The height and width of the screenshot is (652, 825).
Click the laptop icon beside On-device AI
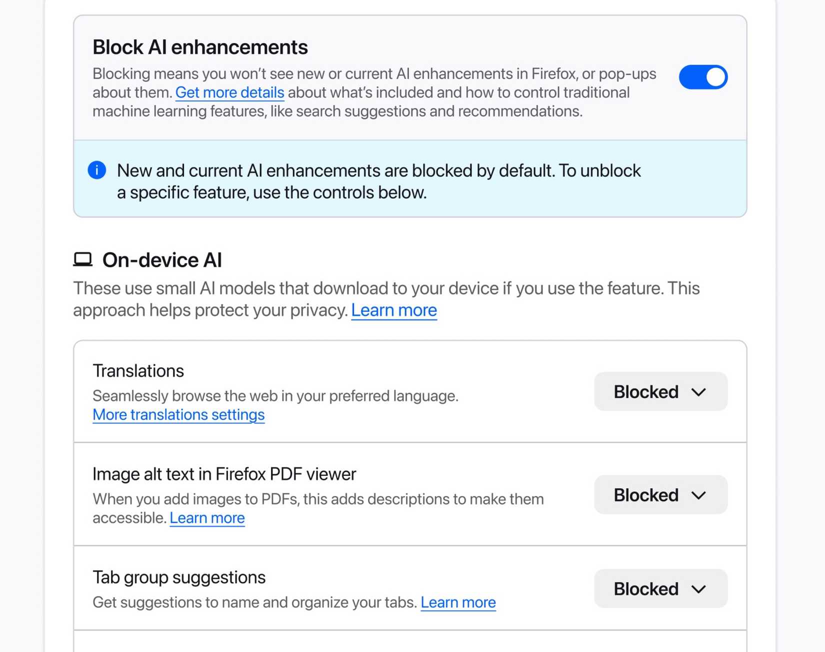[83, 259]
